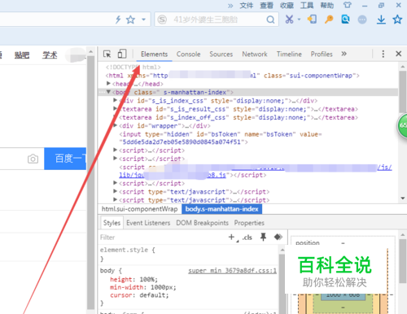Open the Sources tab
407x314 pixels.
(x=221, y=55)
